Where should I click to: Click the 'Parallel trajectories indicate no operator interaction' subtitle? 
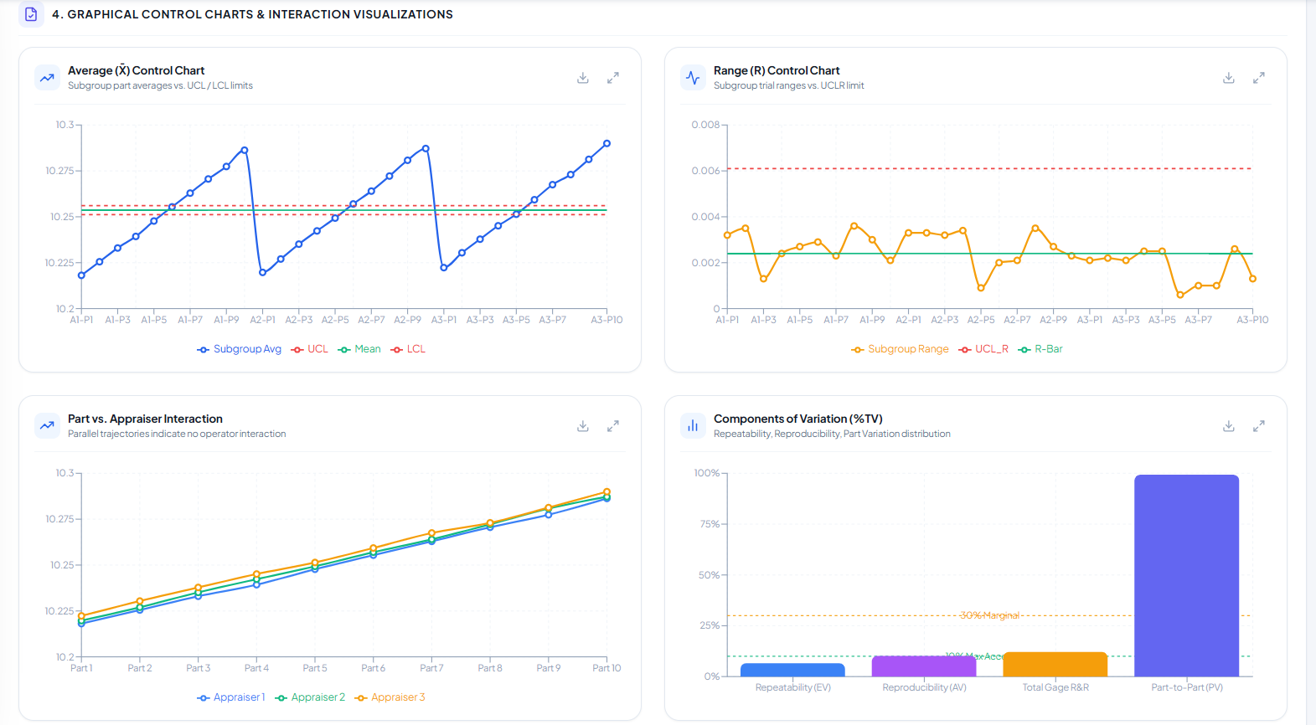click(177, 434)
